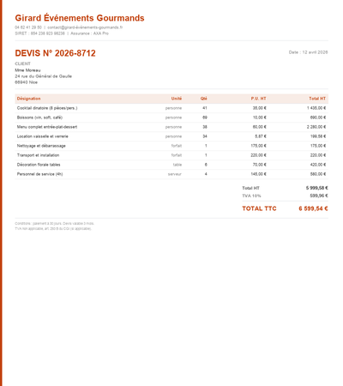Click the 'Désignation' column header
Viewport: 343px width, 386px height.
pos(28,99)
